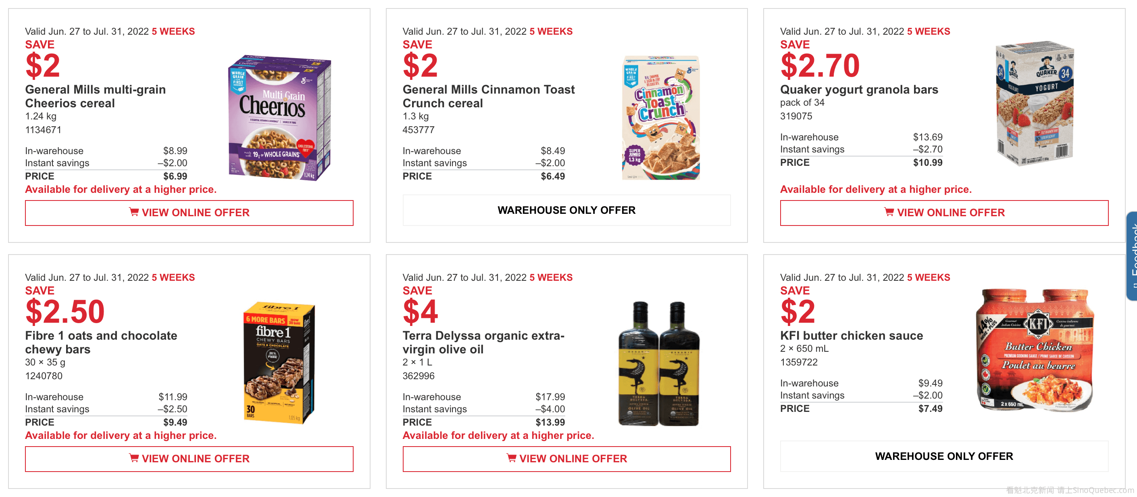Screen dimensions: 1137x497
Task: Click Warehouse Only Offer for Cinnamon Toast Crunch
Action: point(566,210)
